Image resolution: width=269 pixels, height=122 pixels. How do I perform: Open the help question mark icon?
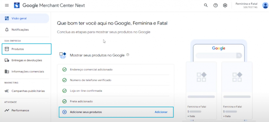[215, 5]
